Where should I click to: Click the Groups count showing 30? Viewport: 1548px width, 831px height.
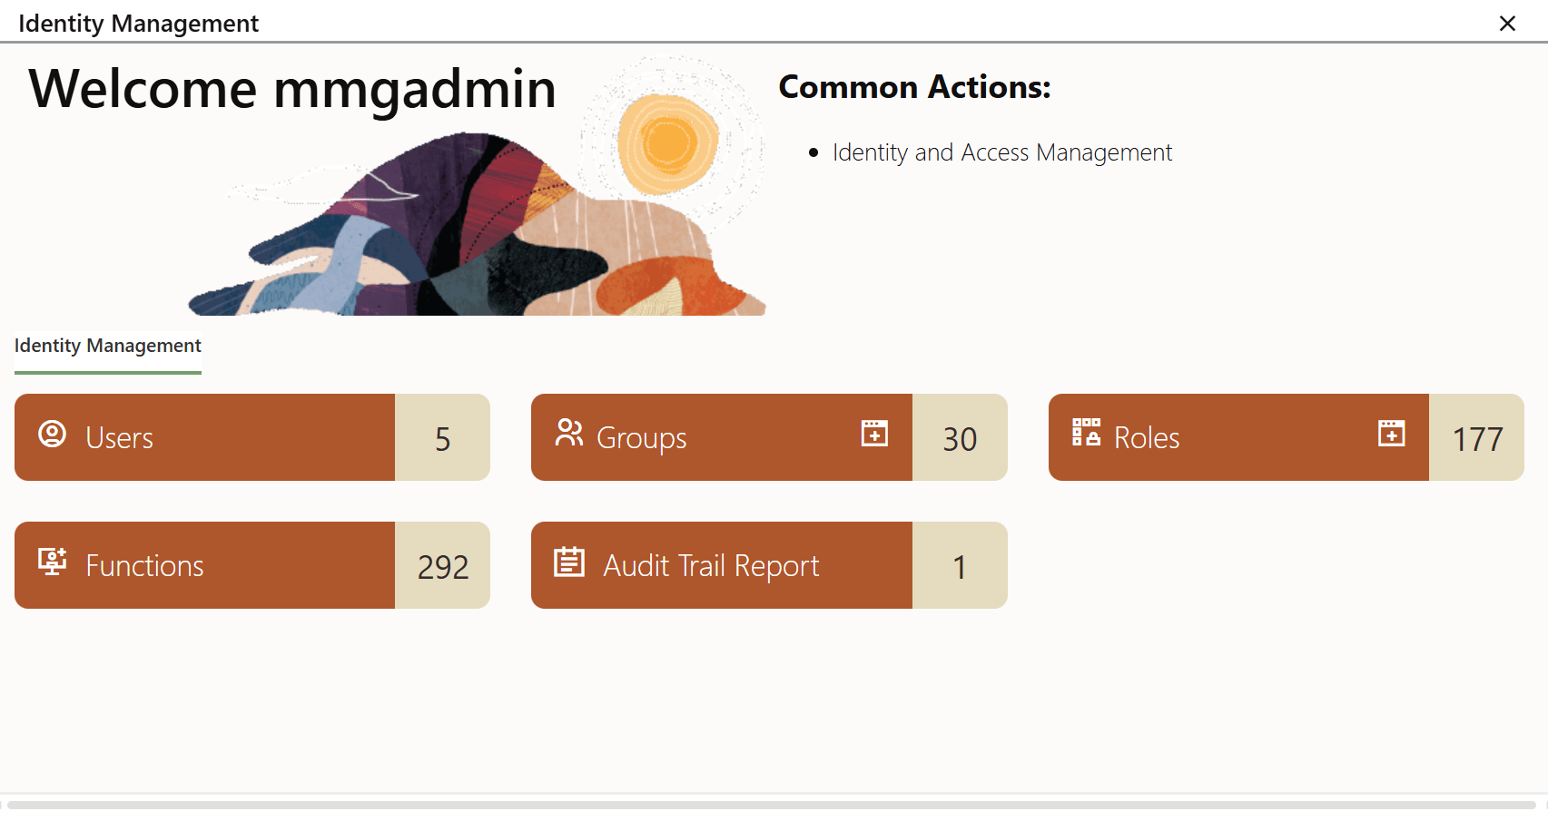click(960, 437)
